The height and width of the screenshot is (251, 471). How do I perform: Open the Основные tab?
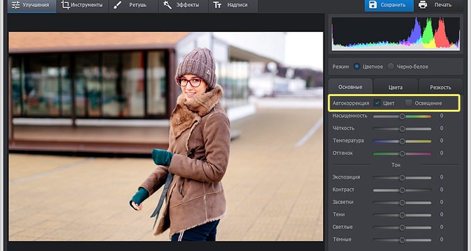pyautogui.click(x=350, y=87)
